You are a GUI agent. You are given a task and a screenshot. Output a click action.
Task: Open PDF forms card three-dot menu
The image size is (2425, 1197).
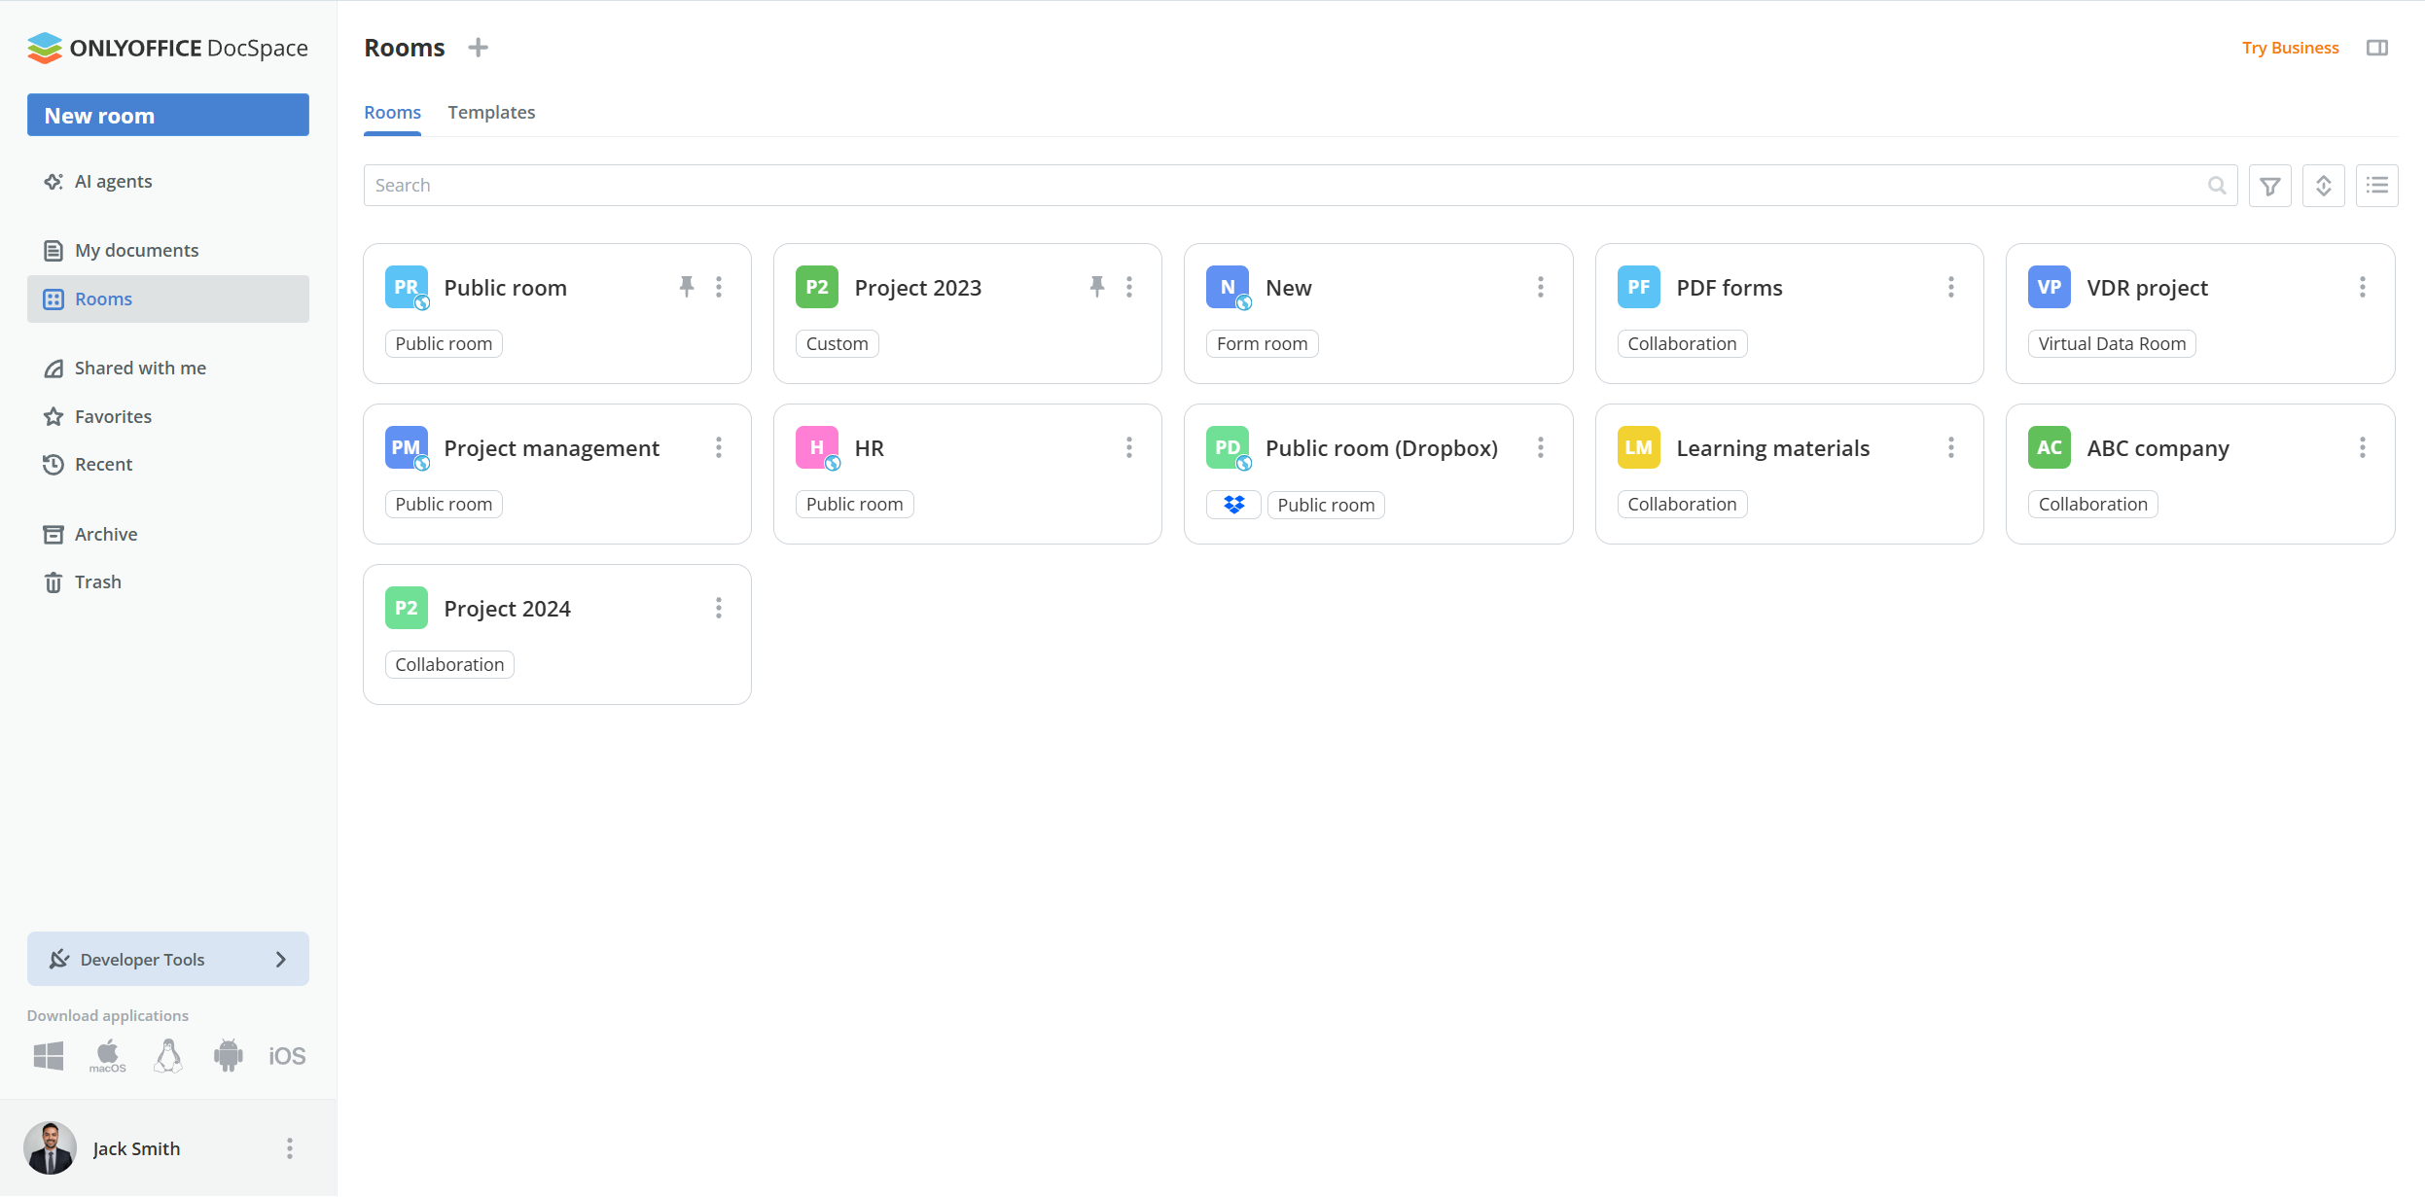pyautogui.click(x=1951, y=287)
